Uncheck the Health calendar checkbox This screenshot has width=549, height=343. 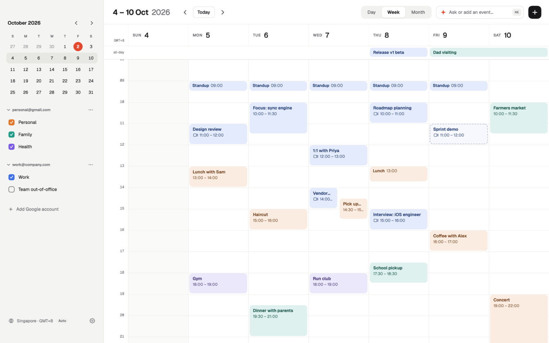[x=11, y=146]
